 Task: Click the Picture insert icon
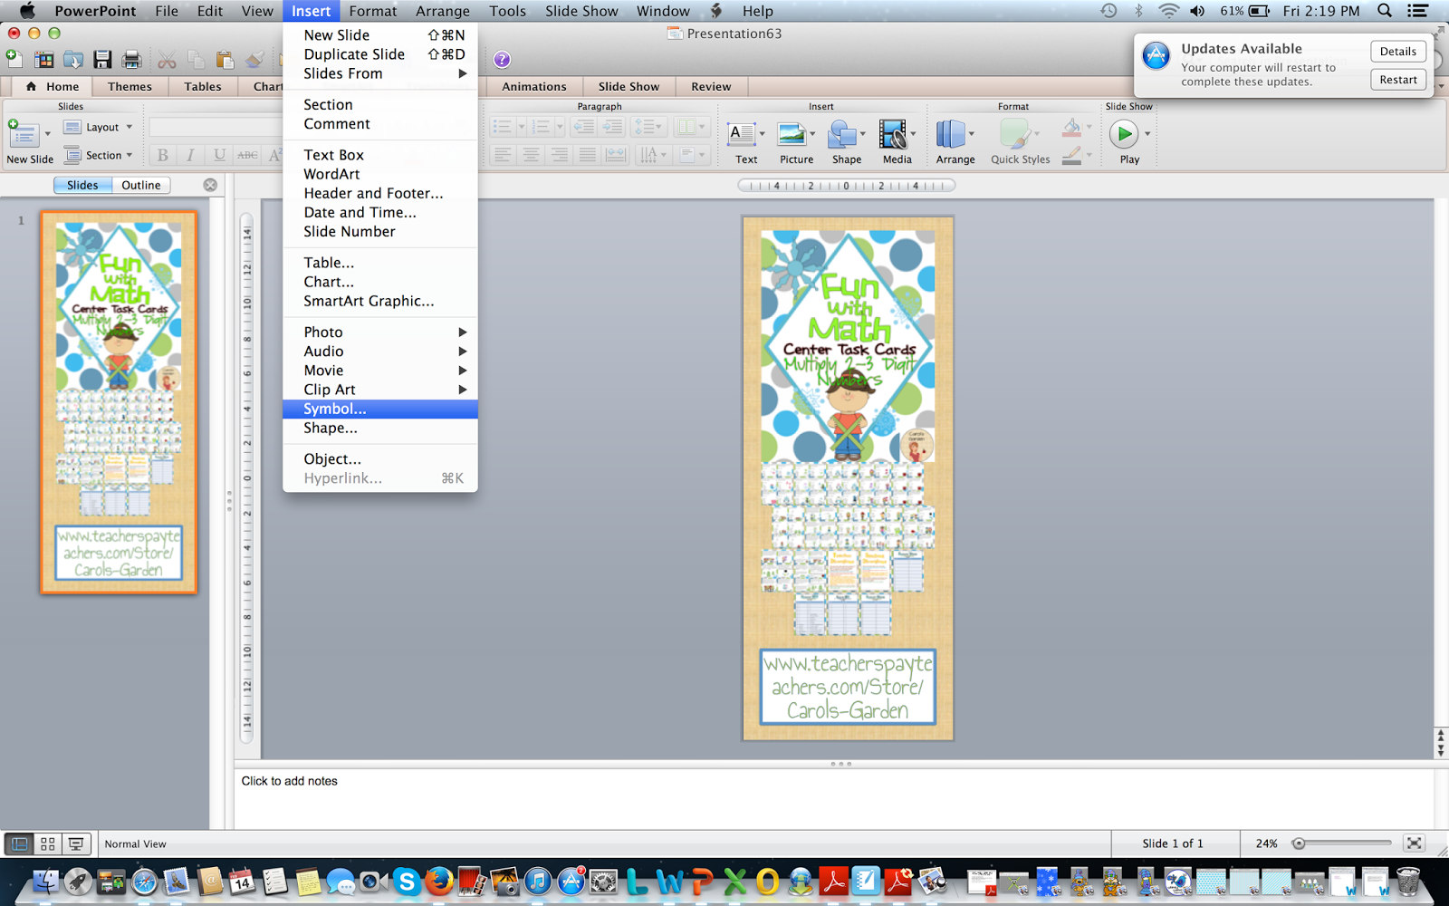pyautogui.click(x=792, y=134)
